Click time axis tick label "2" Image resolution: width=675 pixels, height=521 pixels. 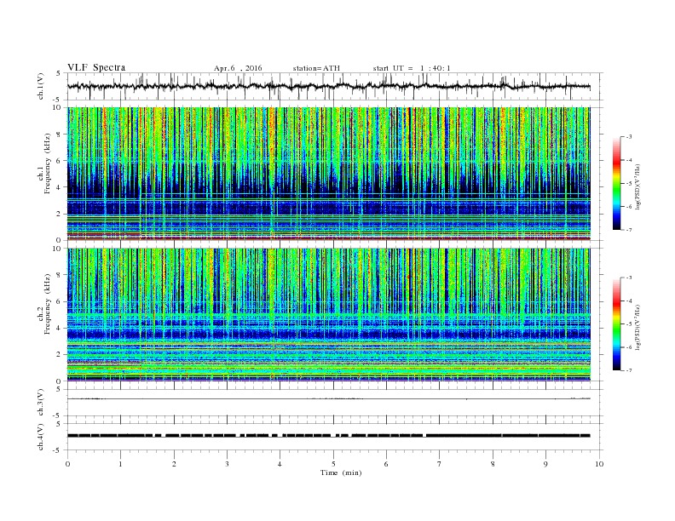[x=174, y=464]
